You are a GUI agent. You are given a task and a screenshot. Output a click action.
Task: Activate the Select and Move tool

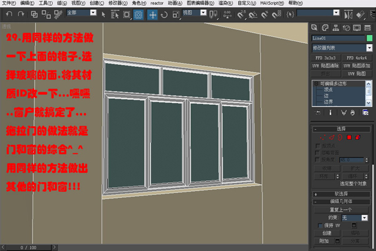click(x=152, y=15)
